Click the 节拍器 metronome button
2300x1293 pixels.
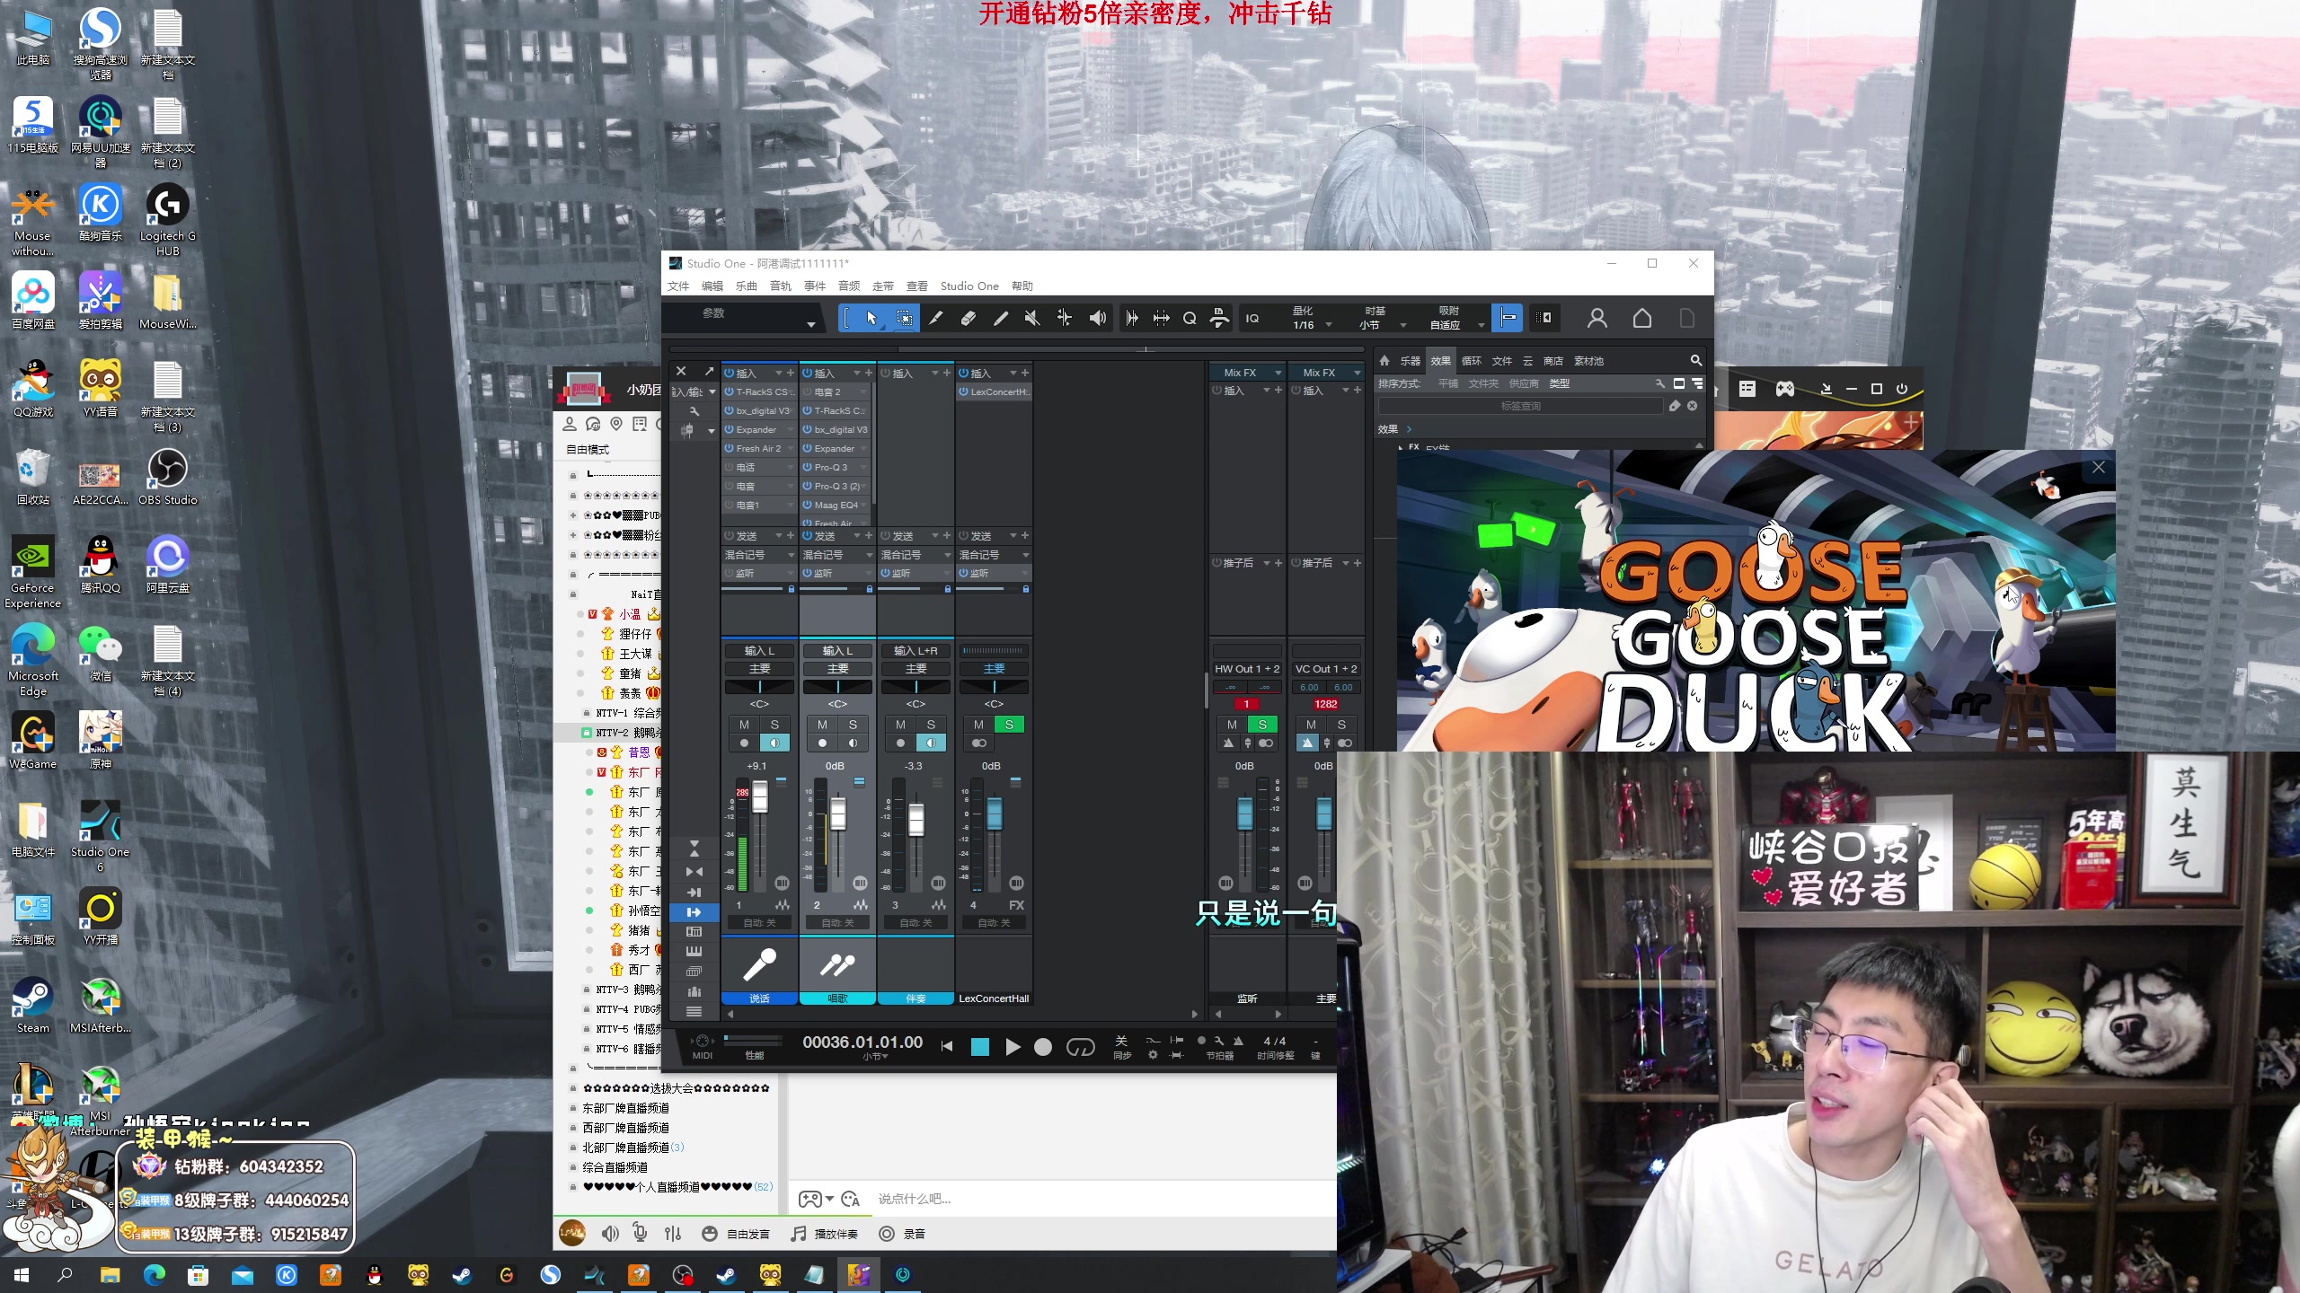(x=1238, y=1041)
